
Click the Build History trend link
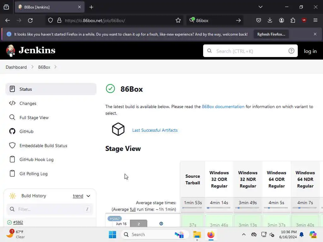point(78,196)
